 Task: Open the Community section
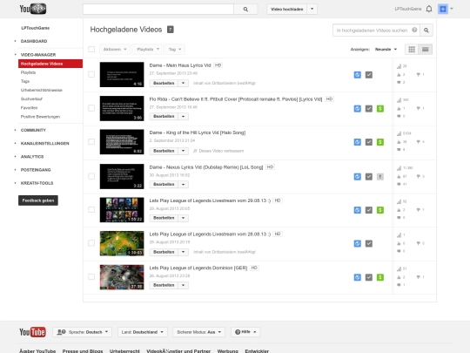coord(33,130)
